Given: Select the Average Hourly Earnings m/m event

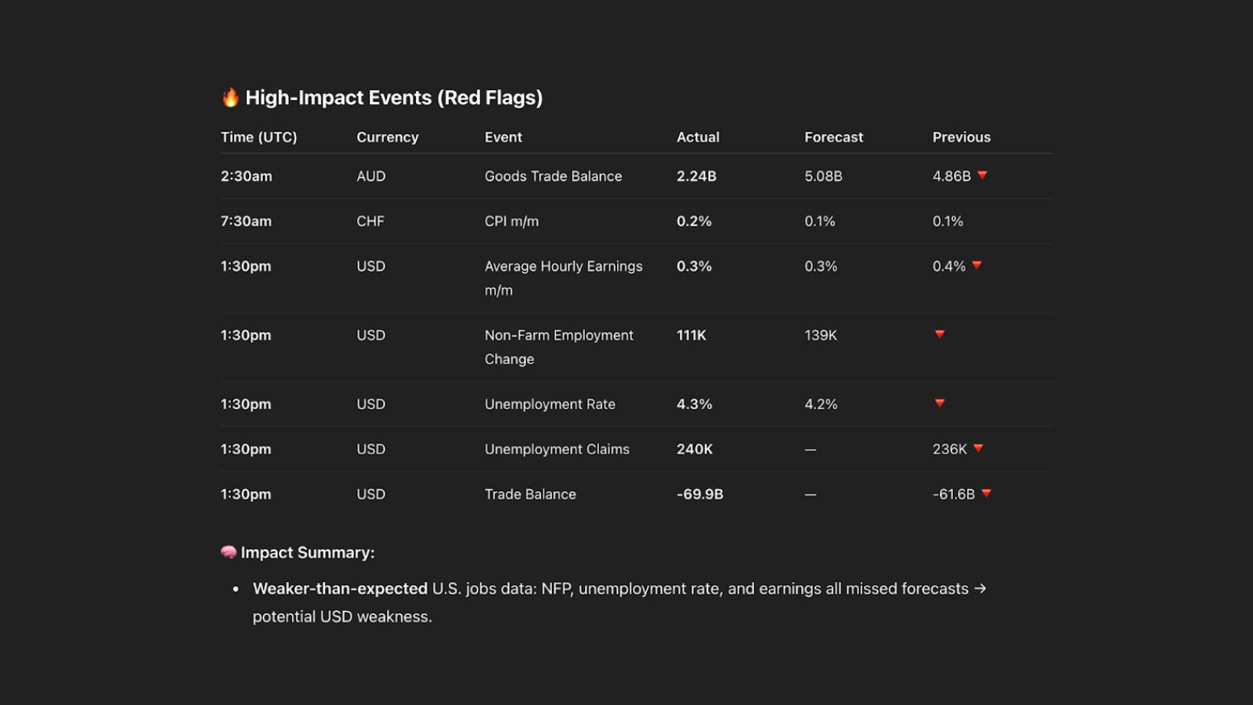Looking at the screenshot, I should coord(563,267).
